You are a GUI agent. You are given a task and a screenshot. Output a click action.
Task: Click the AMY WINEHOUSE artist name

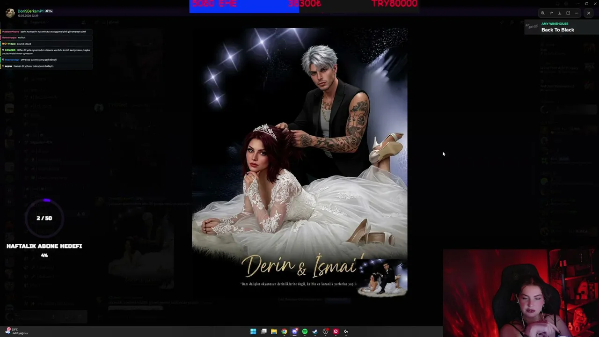point(555,24)
